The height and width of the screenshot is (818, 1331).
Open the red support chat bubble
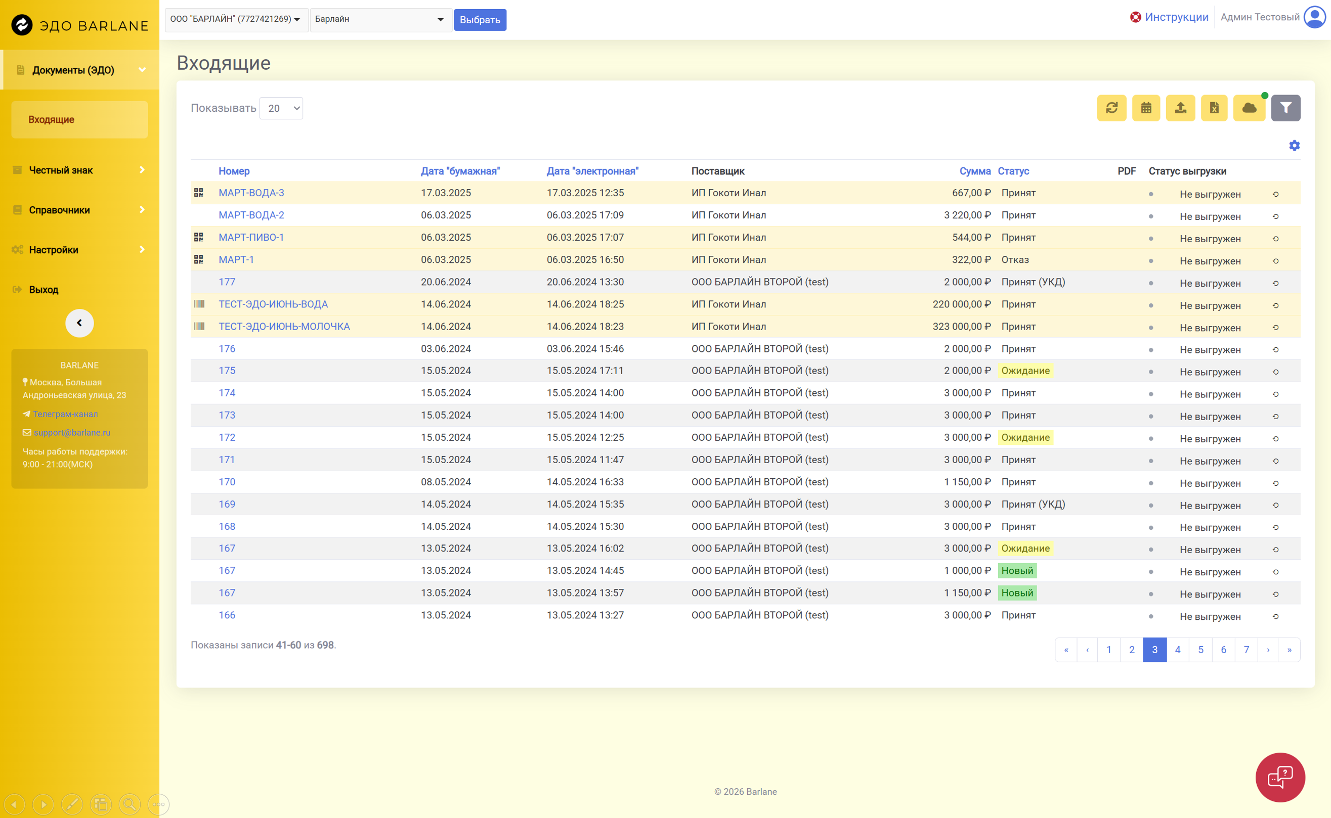point(1279,777)
